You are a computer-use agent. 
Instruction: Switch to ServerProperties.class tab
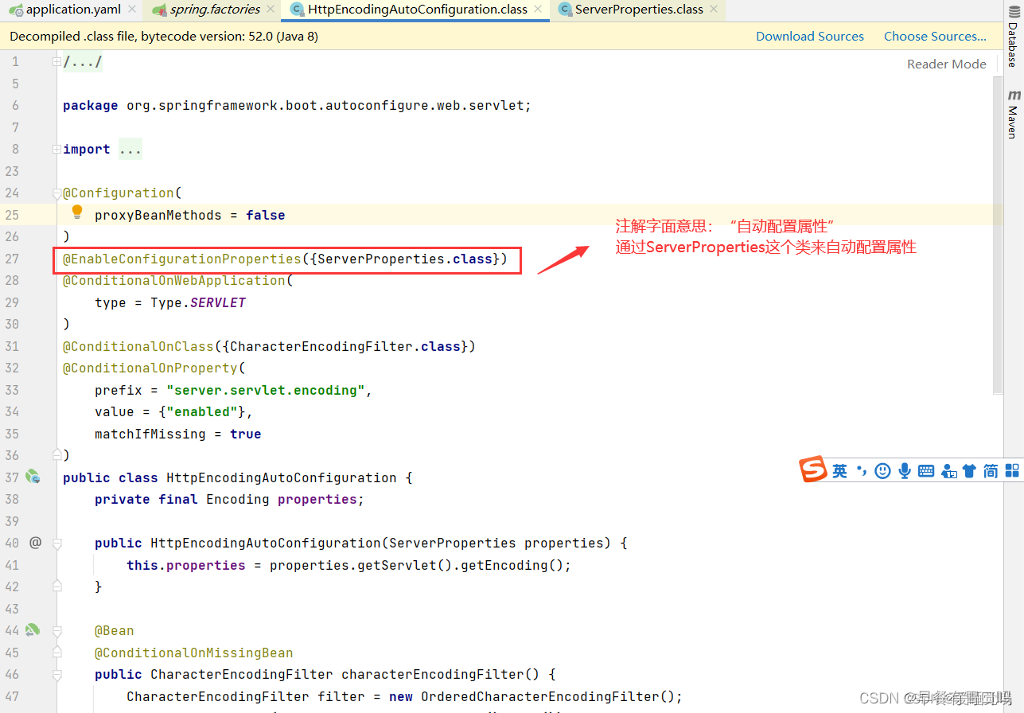pyautogui.click(x=638, y=10)
